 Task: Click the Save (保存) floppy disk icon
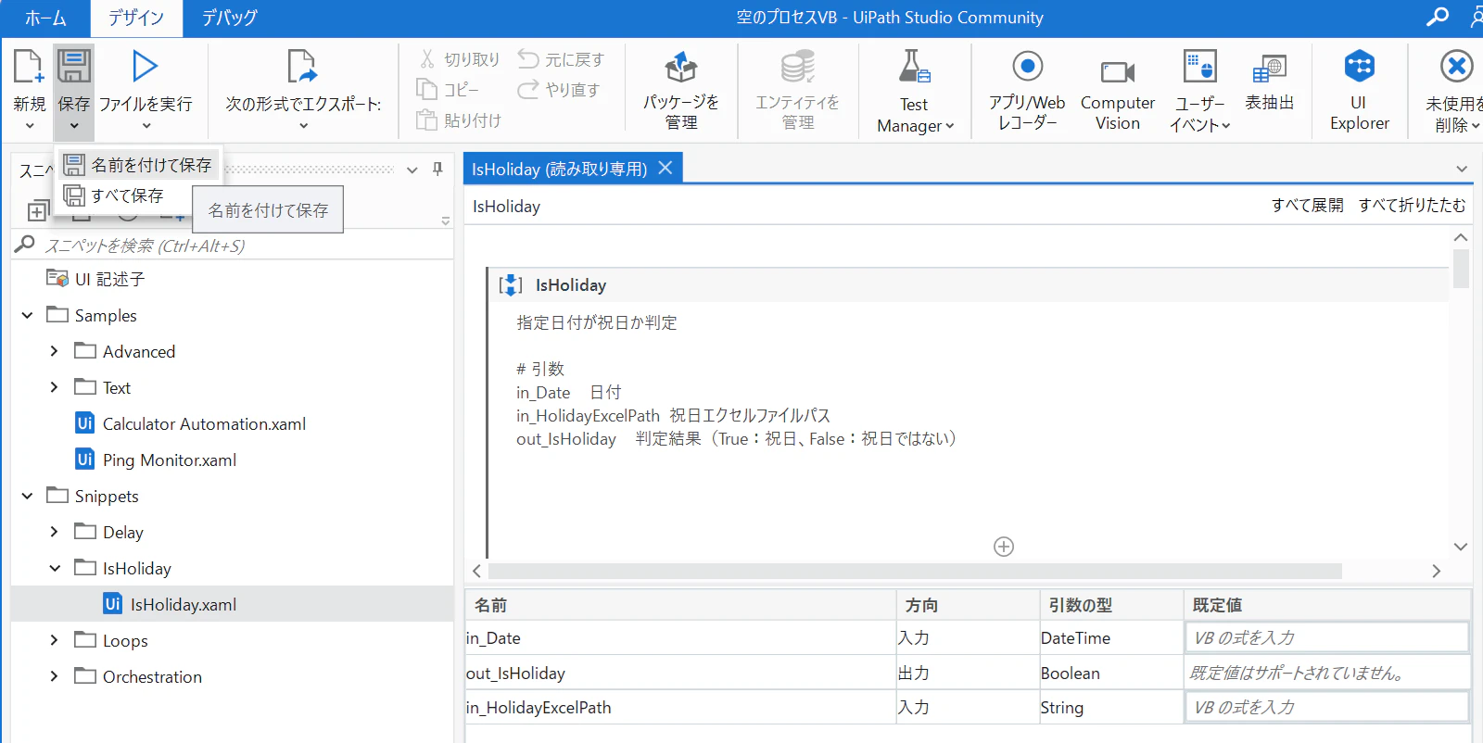(x=74, y=67)
